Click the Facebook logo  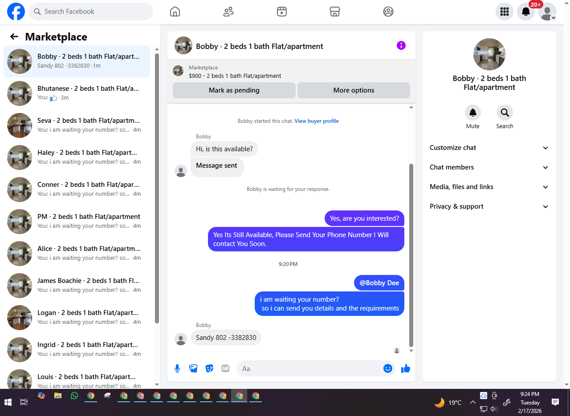point(16,12)
